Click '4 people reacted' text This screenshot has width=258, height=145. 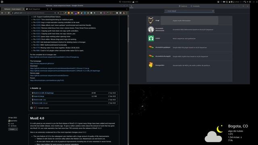pos(44,108)
